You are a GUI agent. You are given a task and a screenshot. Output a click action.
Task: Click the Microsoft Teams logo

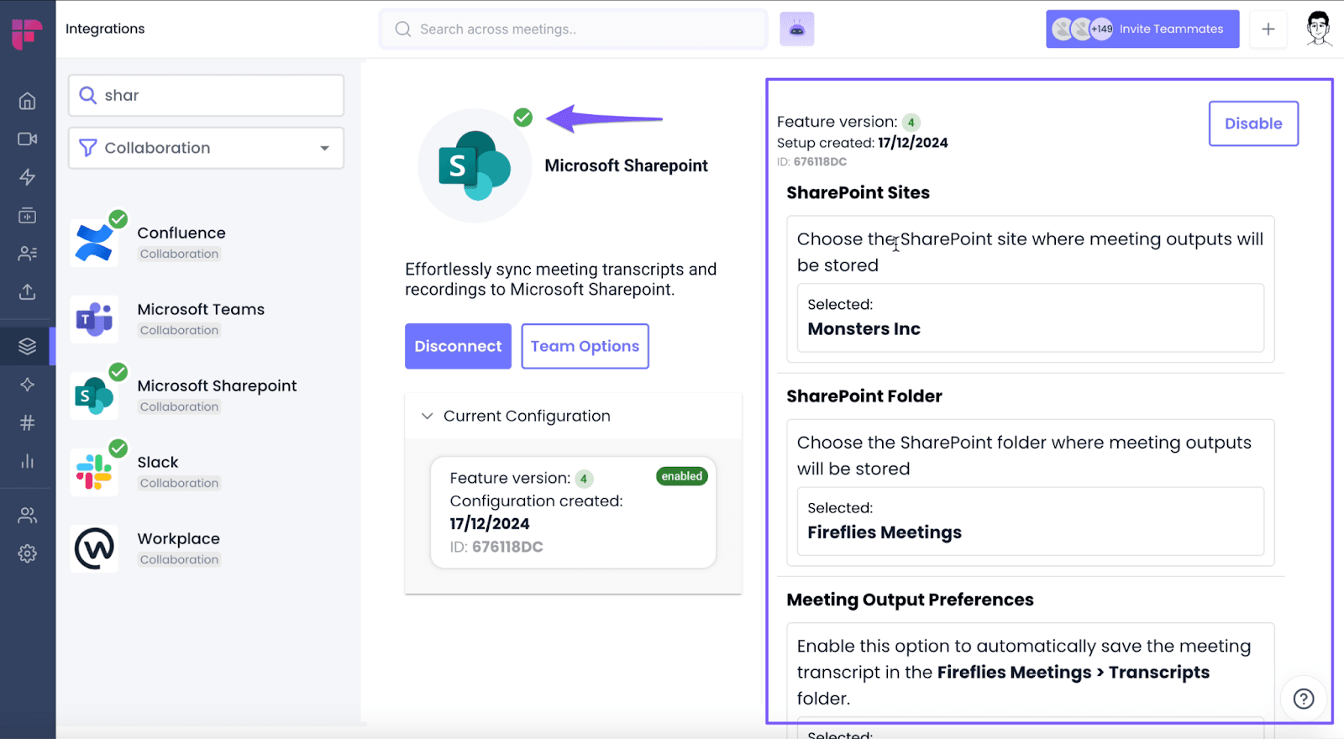pyautogui.click(x=94, y=319)
